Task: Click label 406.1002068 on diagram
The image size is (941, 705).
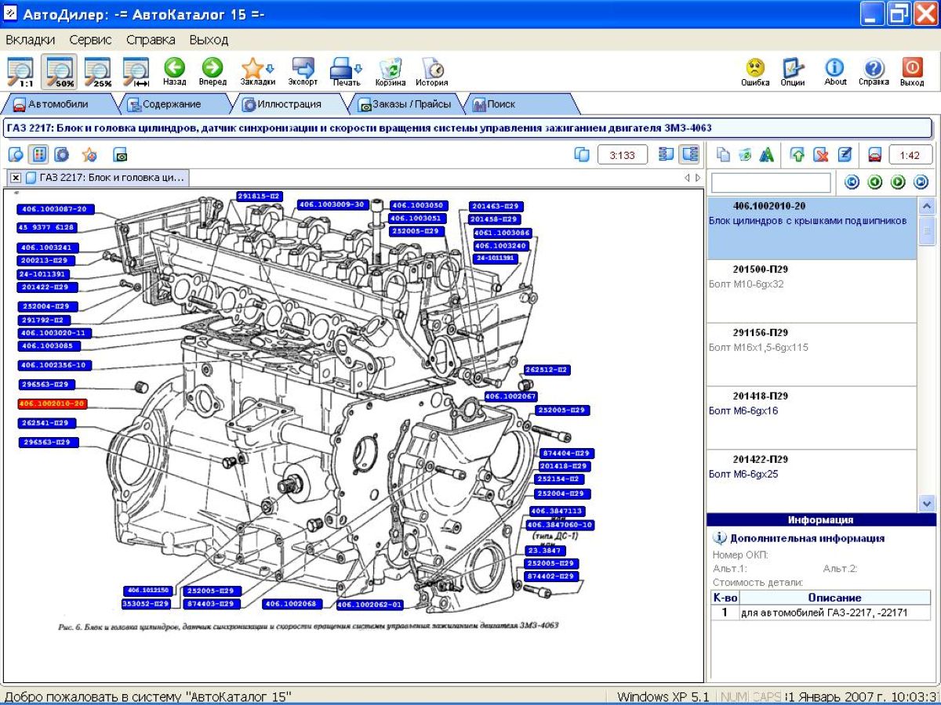Action: (292, 604)
